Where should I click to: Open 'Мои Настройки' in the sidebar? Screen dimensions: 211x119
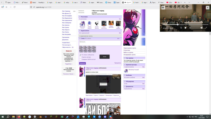click(x=66, y=34)
